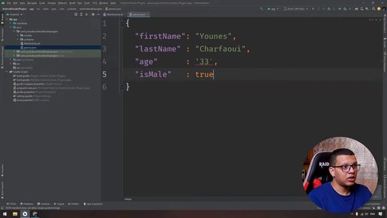Open the Code menu

pos(42,3)
